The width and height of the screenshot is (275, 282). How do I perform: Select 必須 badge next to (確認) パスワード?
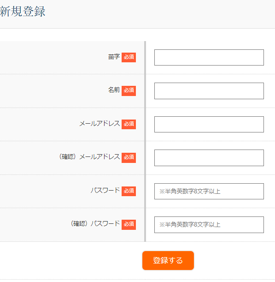(x=129, y=225)
